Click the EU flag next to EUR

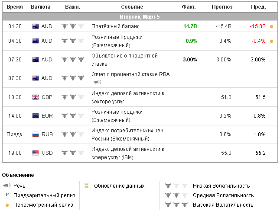coord(36,115)
